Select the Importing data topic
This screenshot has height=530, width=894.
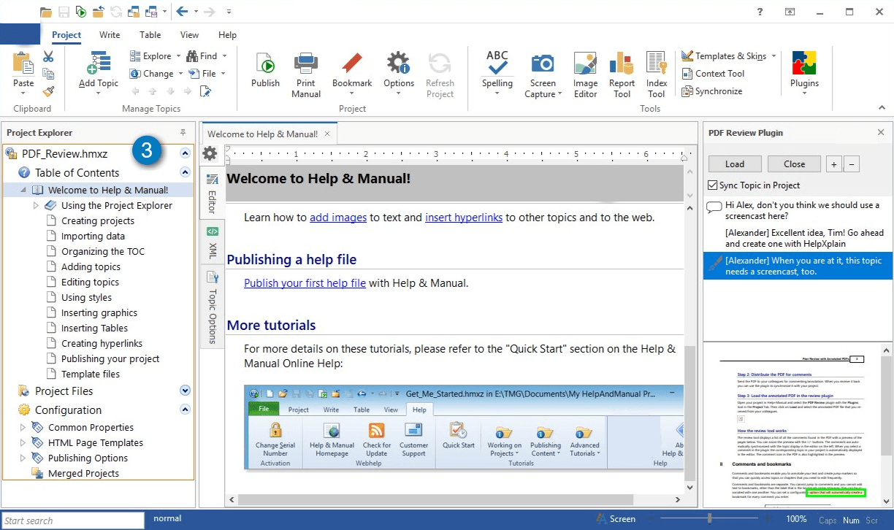pos(93,237)
